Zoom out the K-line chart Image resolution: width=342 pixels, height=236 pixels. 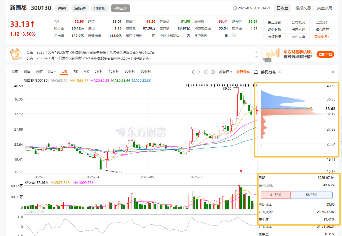click(x=206, y=72)
